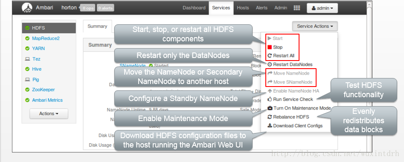Click the 0 ops badge

[87, 8]
